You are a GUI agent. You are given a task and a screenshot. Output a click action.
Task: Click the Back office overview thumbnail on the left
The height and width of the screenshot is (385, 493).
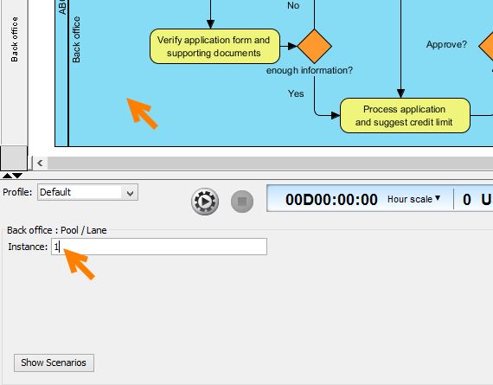(x=14, y=39)
